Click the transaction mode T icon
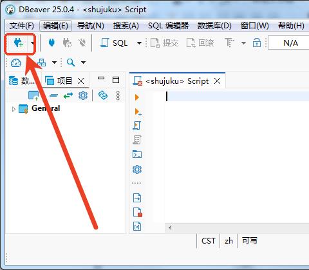Image resolution: width=309 pixels, height=270 pixels. (229, 43)
